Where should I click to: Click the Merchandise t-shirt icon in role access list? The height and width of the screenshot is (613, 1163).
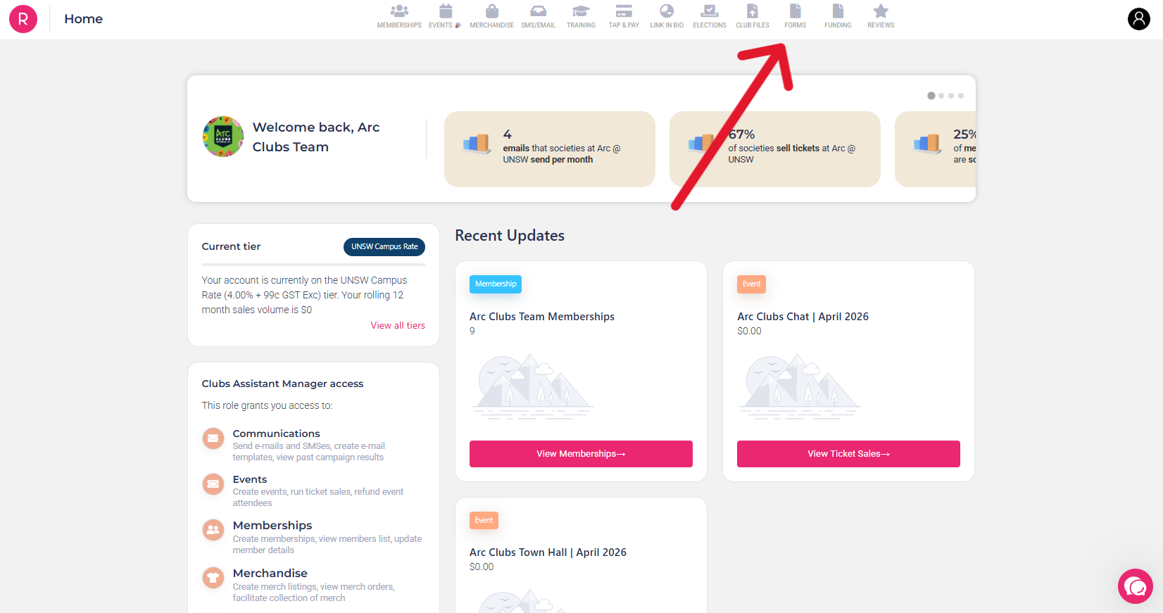coord(213,578)
